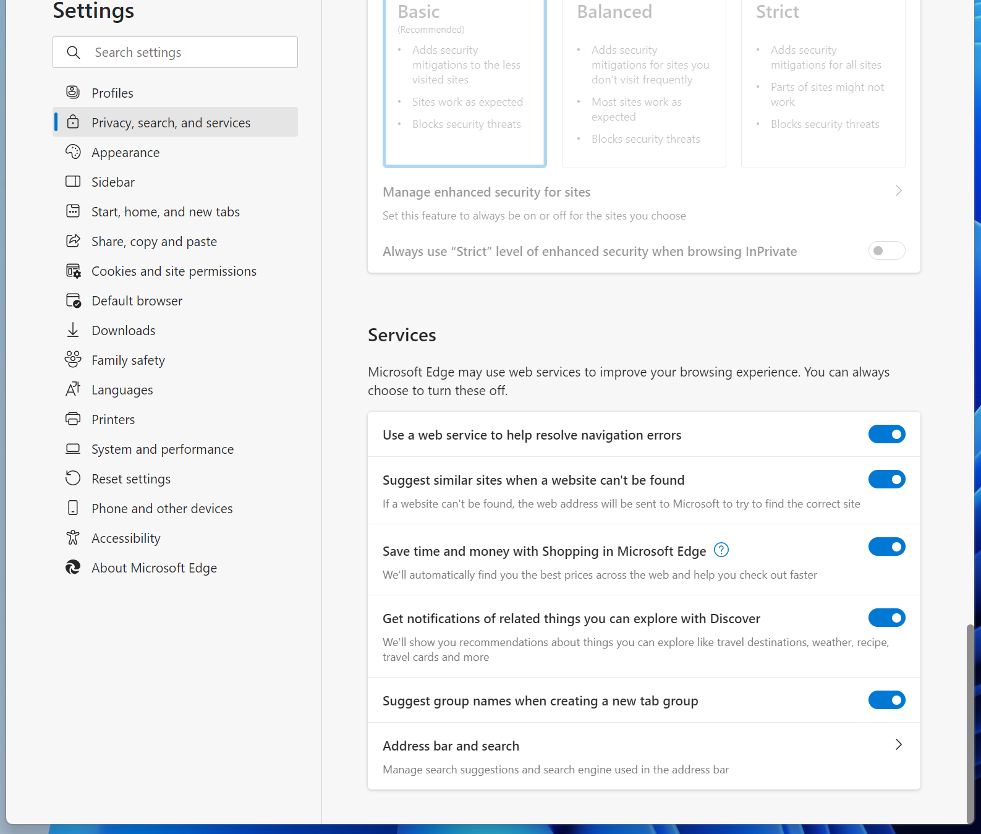
Task: Click the Profiles icon in sidebar
Action: tap(73, 93)
